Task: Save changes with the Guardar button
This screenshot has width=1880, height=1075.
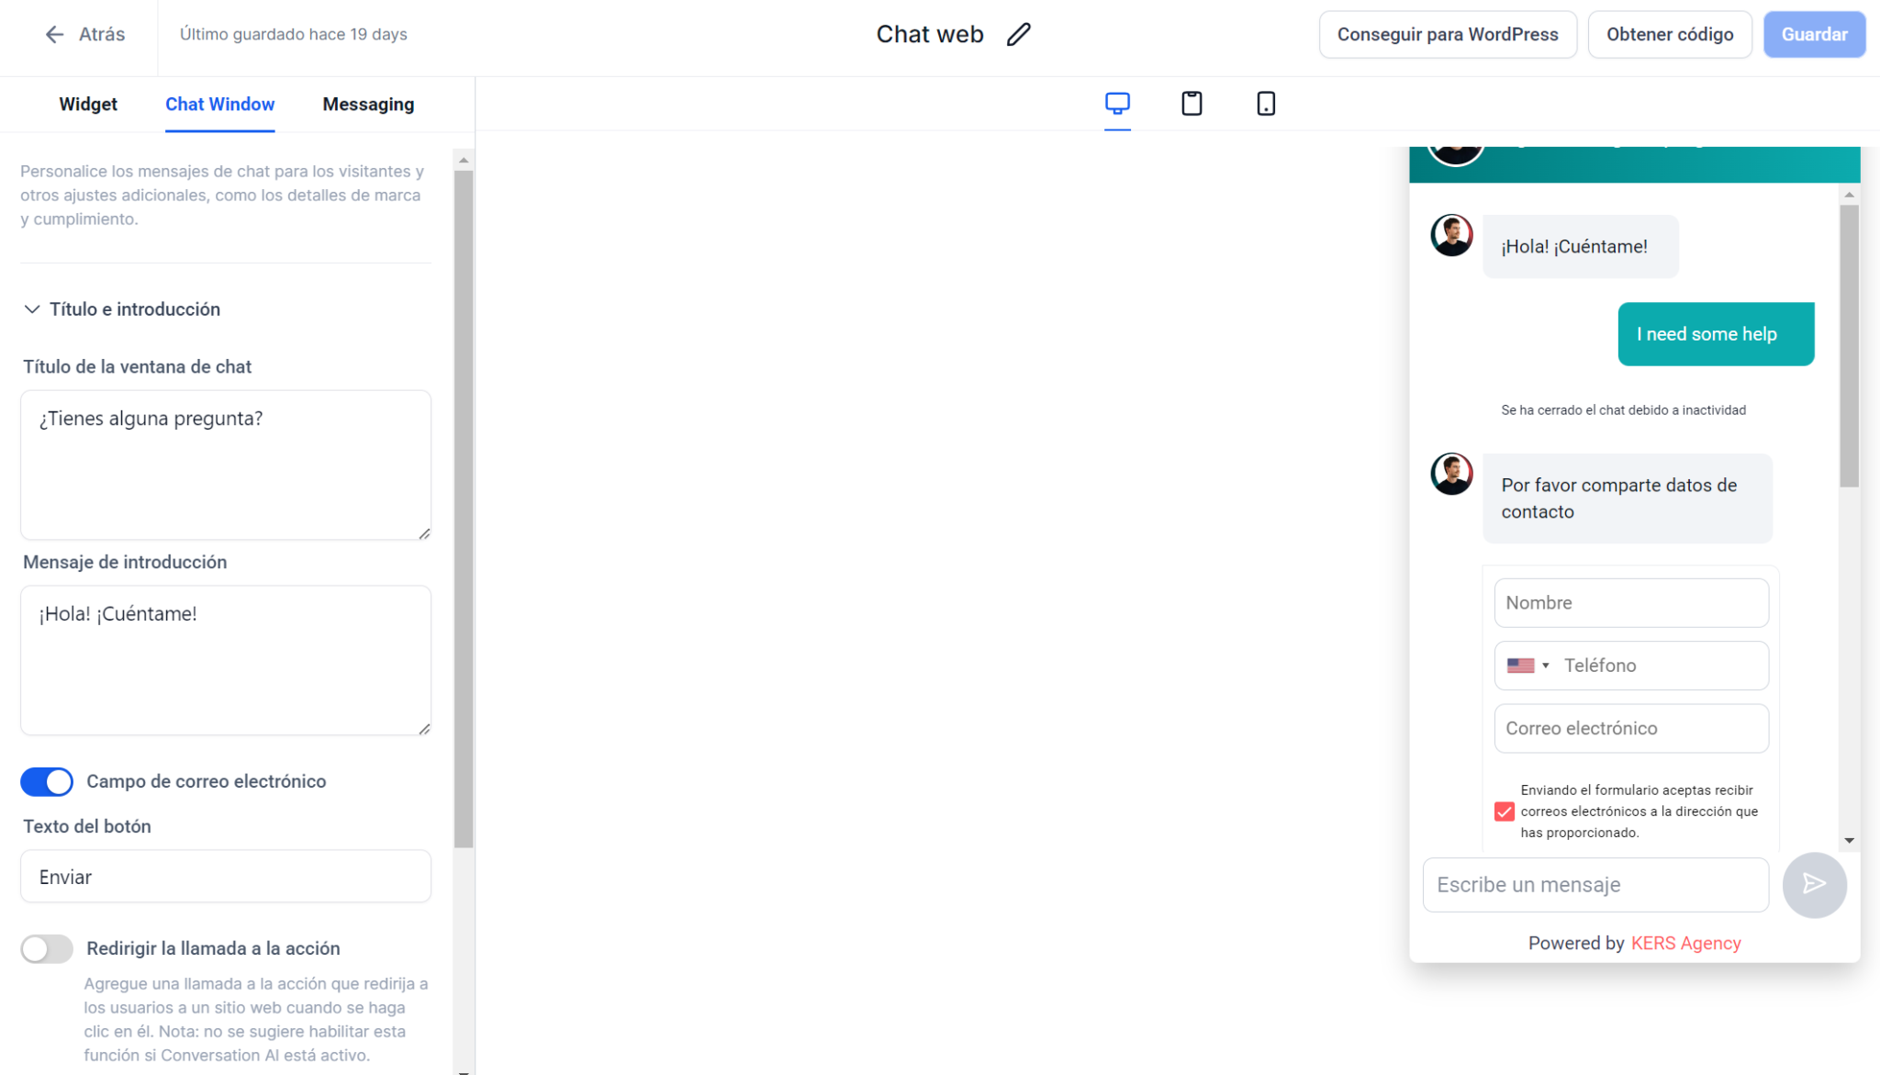Action: click(1814, 35)
